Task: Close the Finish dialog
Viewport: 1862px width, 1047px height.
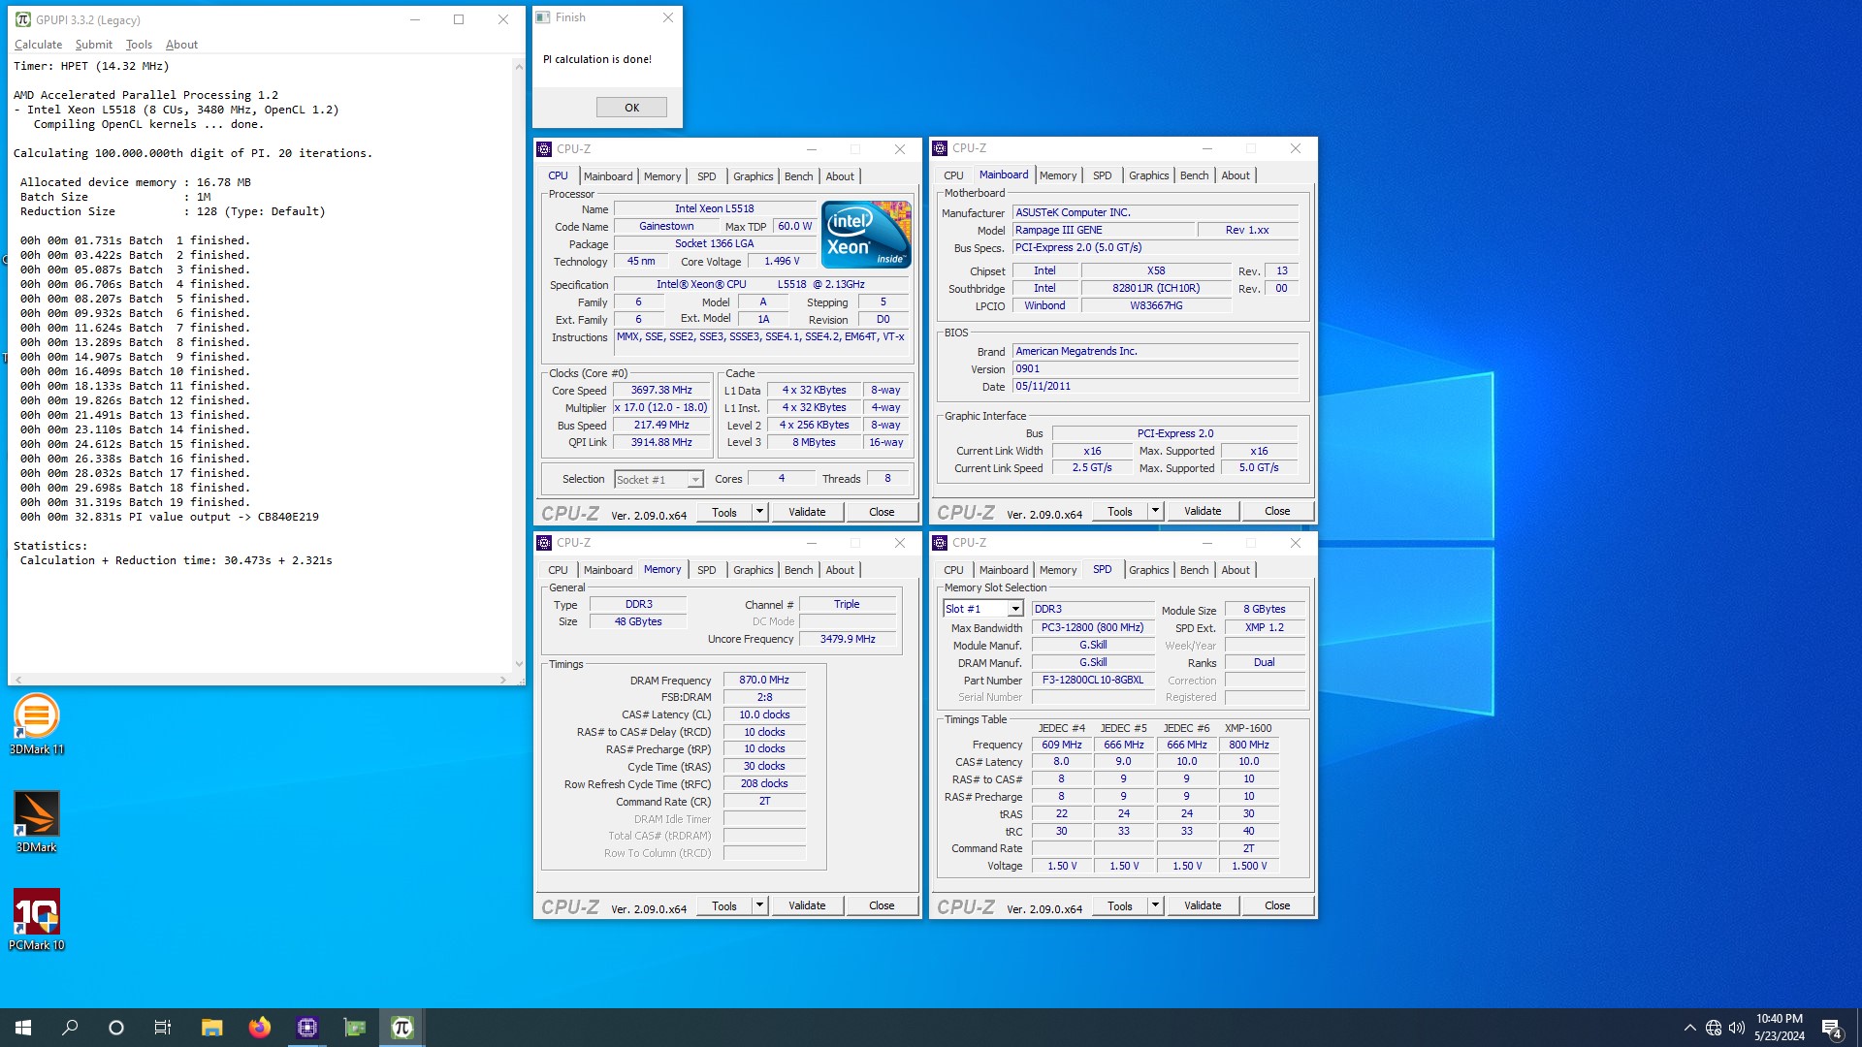Action: point(667,17)
